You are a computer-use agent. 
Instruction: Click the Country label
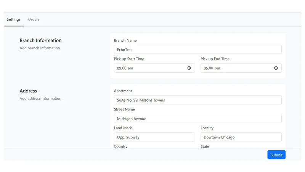coord(120,146)
